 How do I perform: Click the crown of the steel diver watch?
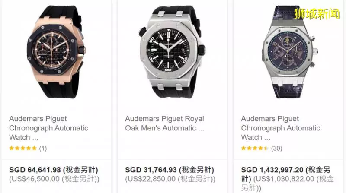click(202, 50)
